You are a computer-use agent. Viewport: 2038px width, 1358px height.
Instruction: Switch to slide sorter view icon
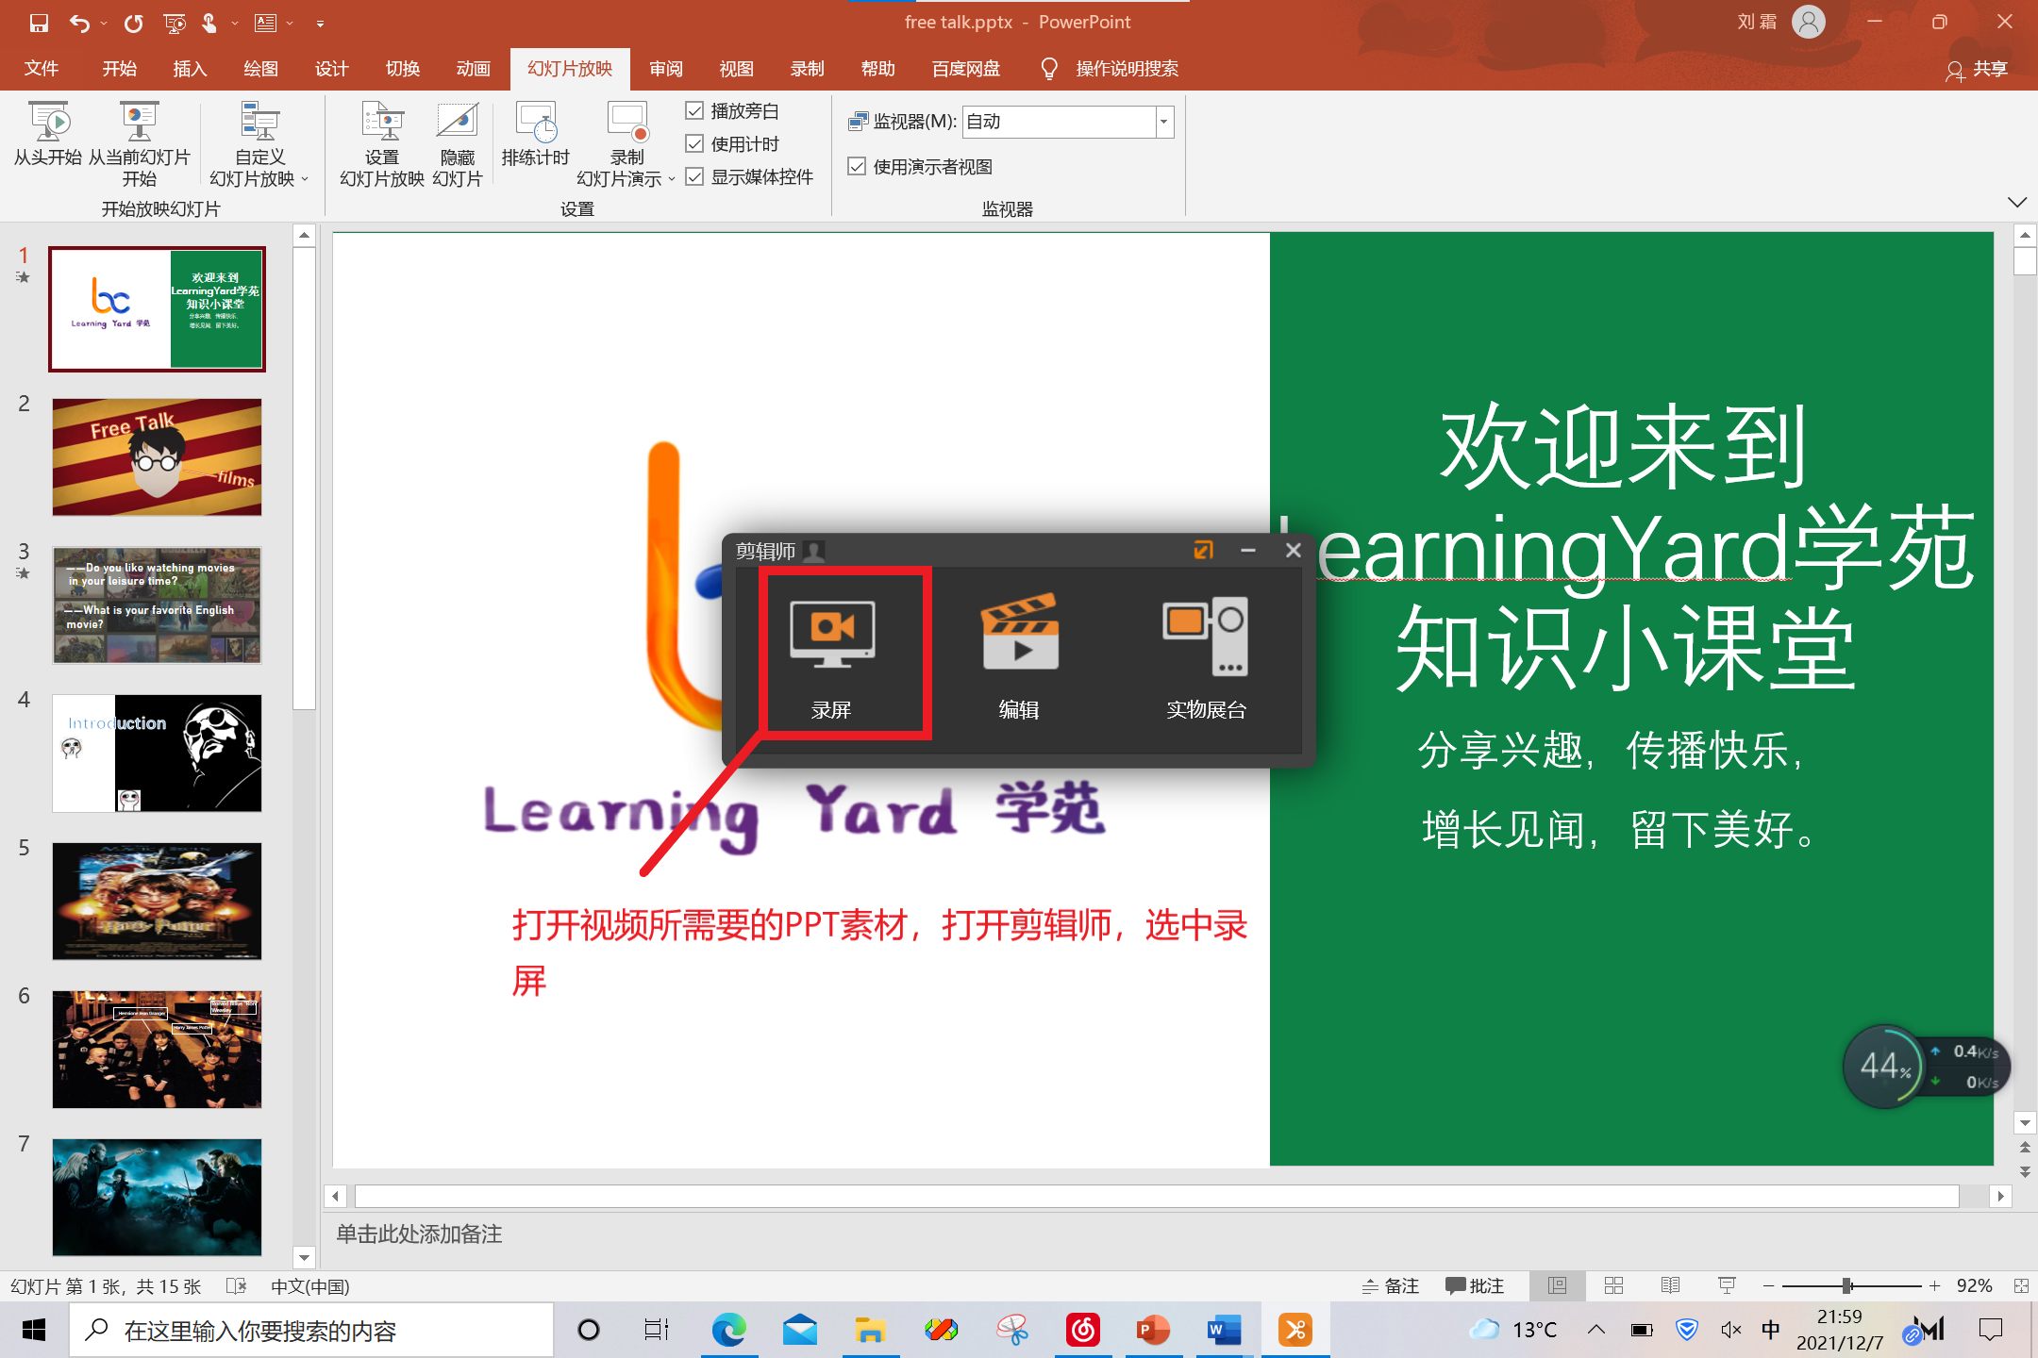[x=1613, y=1285]
